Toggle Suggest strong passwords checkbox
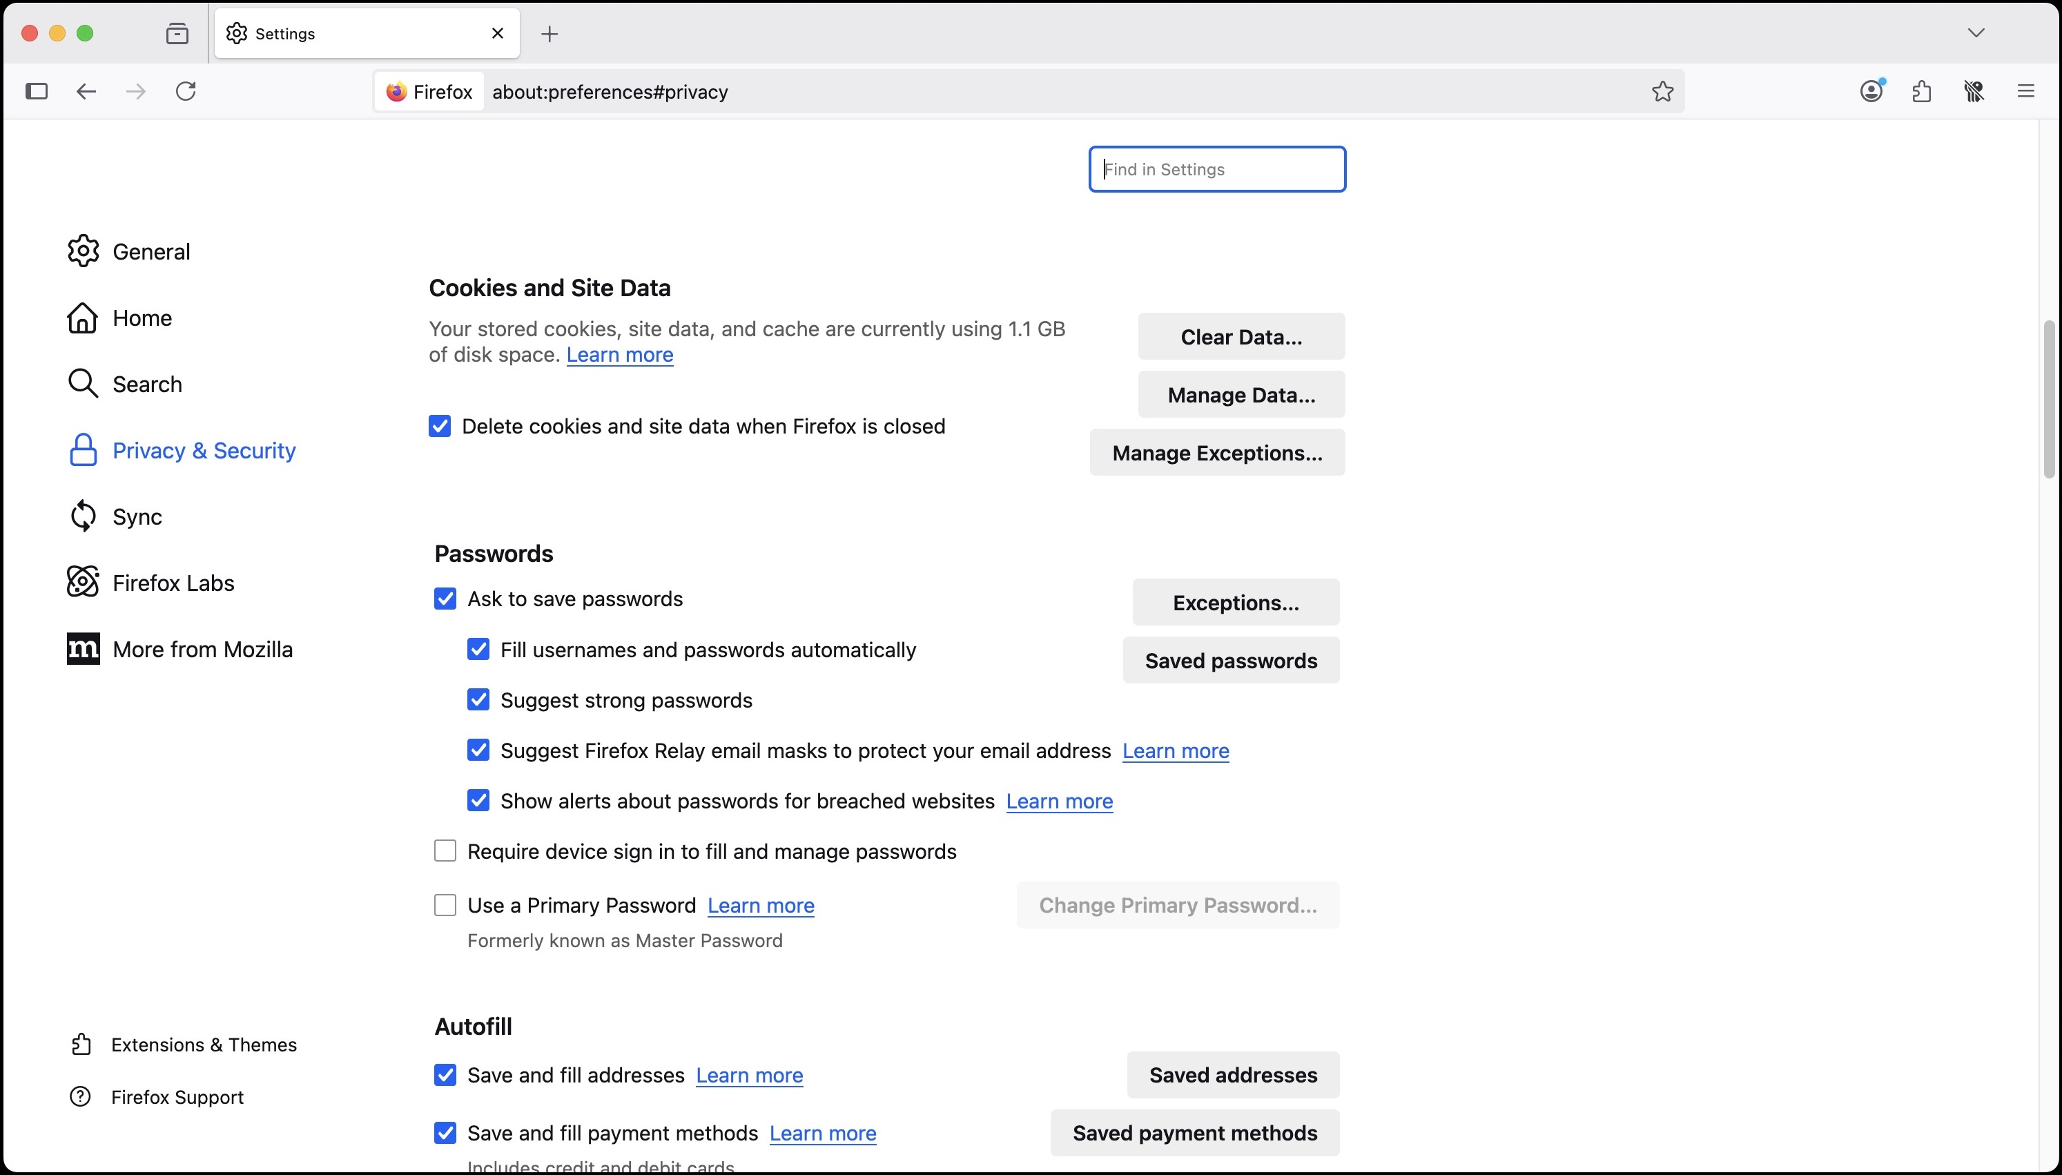The width and height of the screenshot is (2062, 1175). [x=478, y=699]
